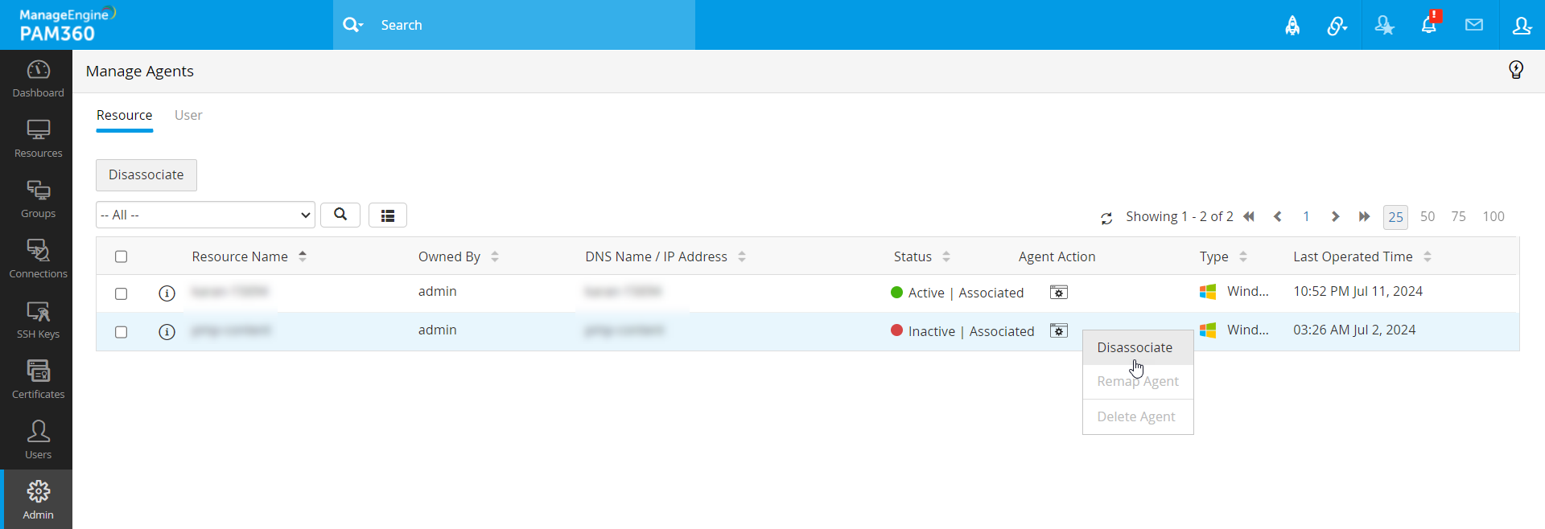Screen dimensions: 1545x529
Task: Tick the checkbox for the Inactive row
Action: click(121, 332)
